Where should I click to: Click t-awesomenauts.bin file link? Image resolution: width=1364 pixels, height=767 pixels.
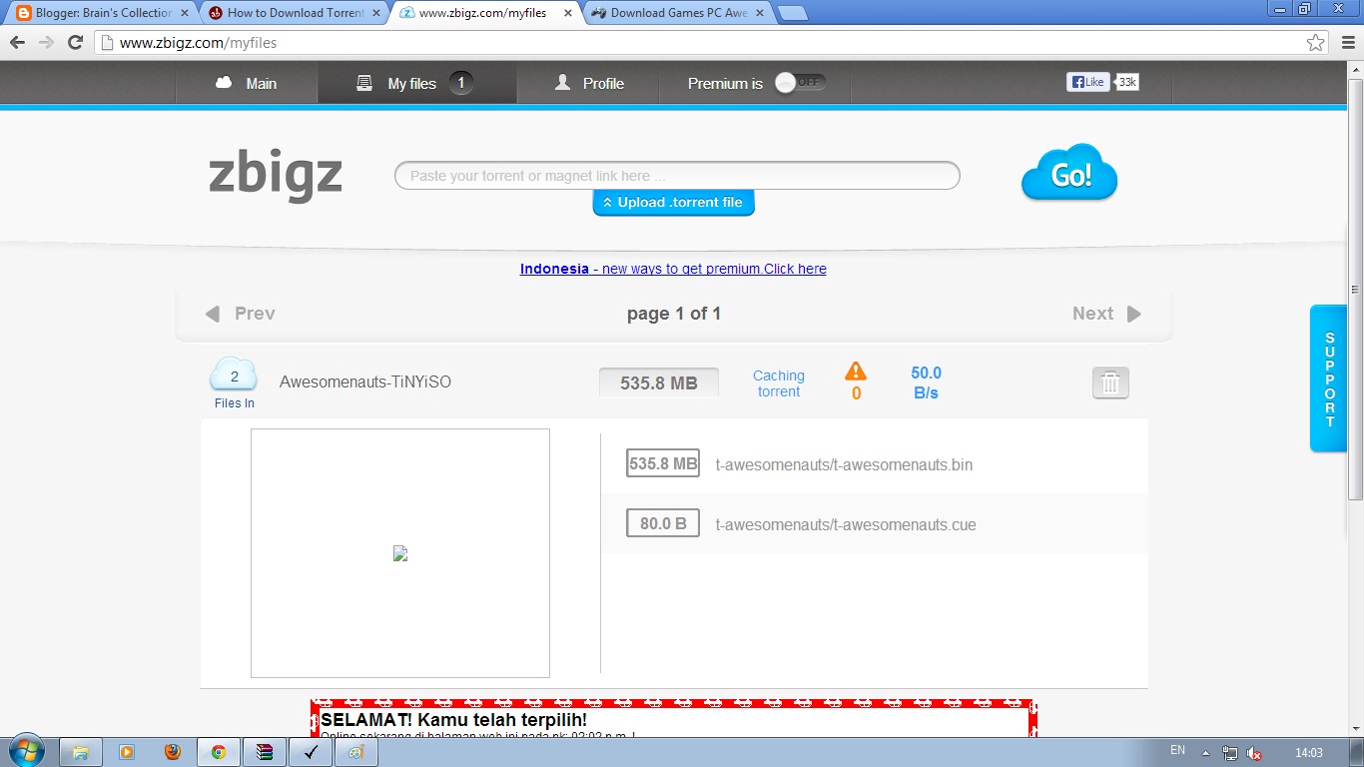click(844, 464)
